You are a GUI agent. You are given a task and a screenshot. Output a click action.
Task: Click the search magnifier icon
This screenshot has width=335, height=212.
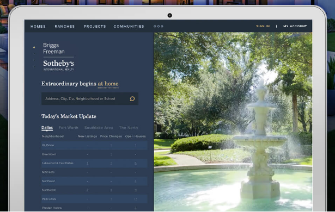click(x=132, y=98)
